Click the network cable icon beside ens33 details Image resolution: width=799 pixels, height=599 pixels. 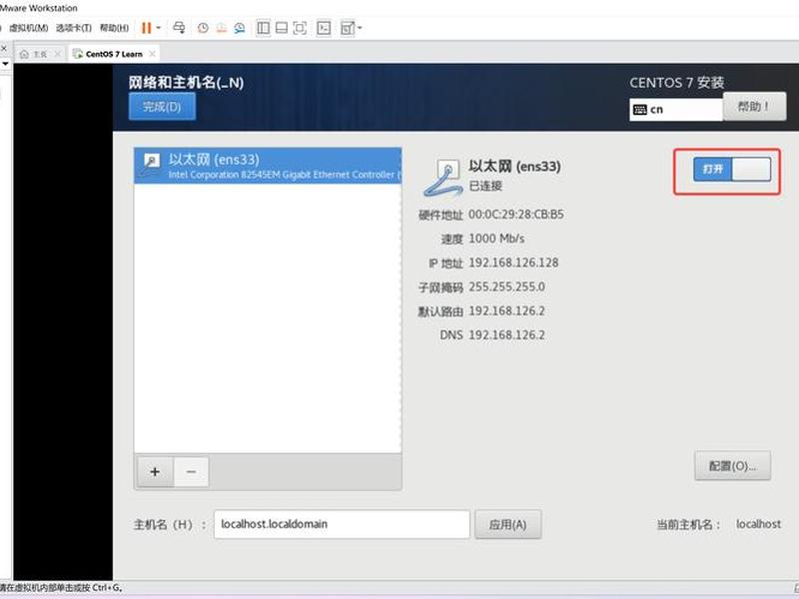pos(441,178)
